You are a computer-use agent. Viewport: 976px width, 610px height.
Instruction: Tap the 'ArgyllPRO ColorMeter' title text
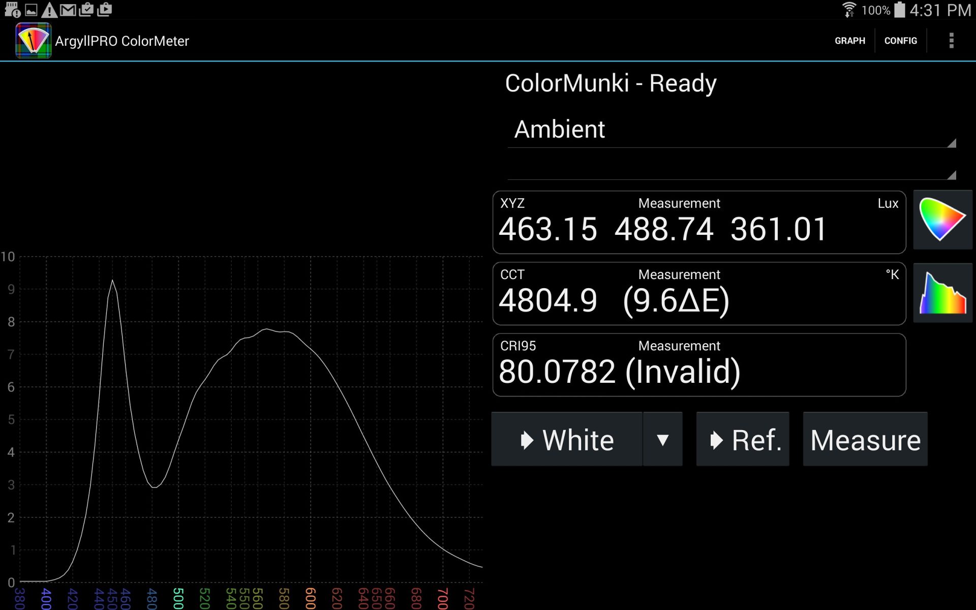click(122, 41)
